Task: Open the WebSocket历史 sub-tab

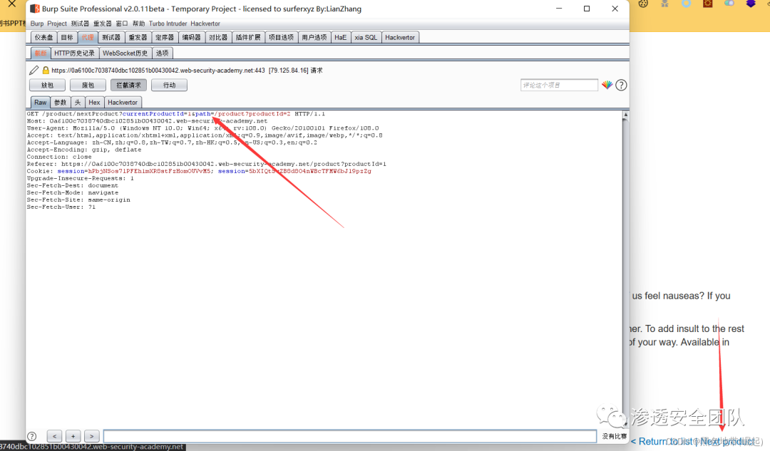Action: pyautogui.click(x=125, y=53)
